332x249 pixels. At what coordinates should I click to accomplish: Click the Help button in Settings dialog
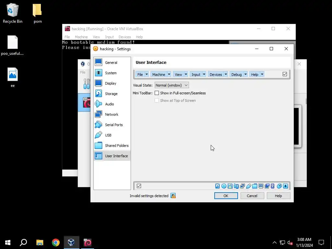click(x=278, y=196)
